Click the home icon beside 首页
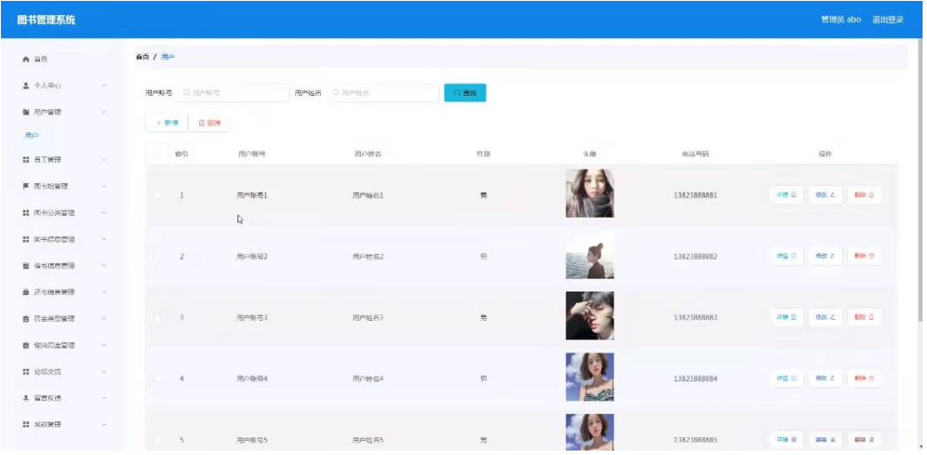 (26, 60)
